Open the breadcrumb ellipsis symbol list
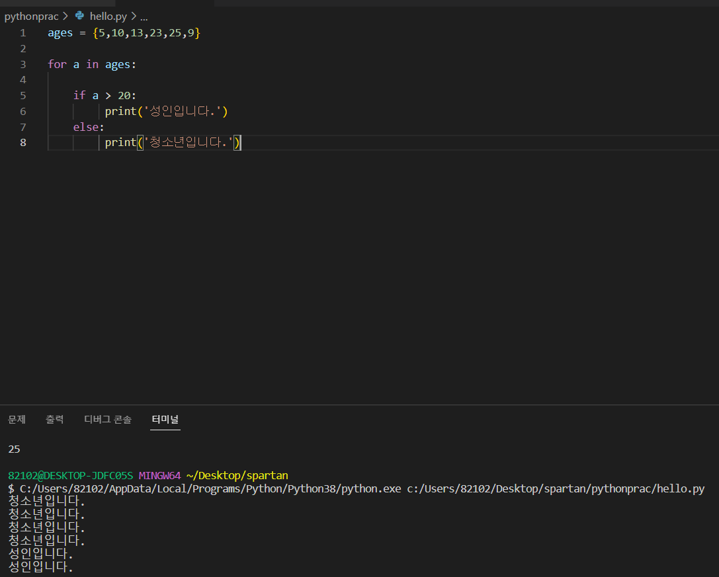Screen dimensions: 719x577 144,17
